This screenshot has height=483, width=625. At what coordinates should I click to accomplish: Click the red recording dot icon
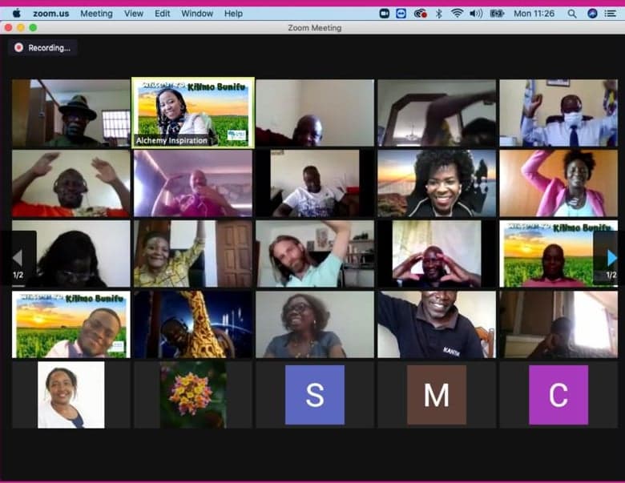(18, 48)
